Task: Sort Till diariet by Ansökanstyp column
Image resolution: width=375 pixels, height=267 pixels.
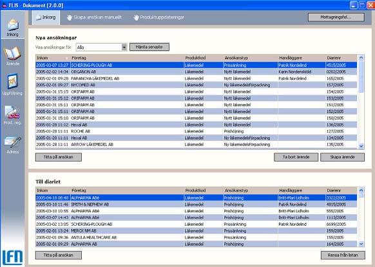Action: coord(251,190)
